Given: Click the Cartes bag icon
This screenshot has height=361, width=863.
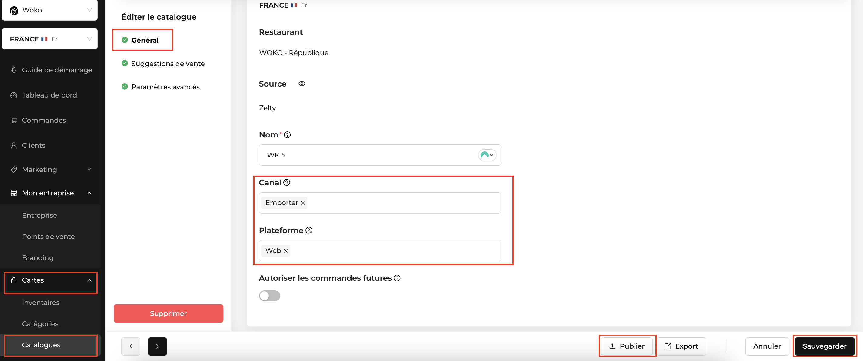Looking at the screenshot, I should coord(14,280).
